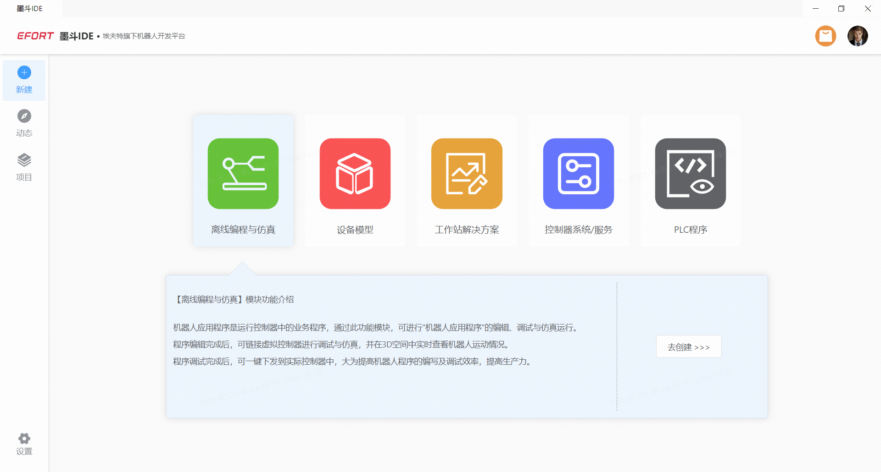
Task: Click the 工作站解决方案 caption
Action: point(467,230)
